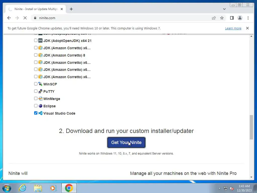
Task: Open the Chrome three-dot menu
Action: [248, 18]
